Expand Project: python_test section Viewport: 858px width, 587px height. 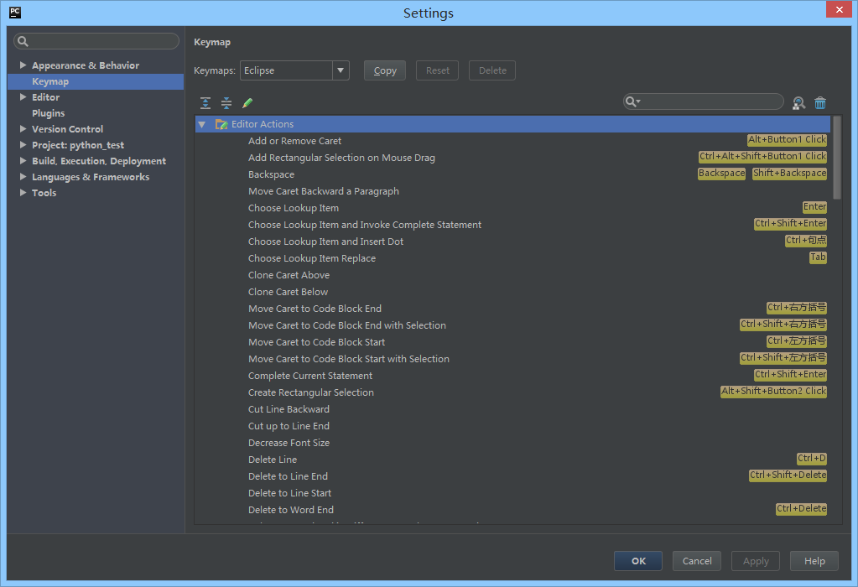point(23,144)
